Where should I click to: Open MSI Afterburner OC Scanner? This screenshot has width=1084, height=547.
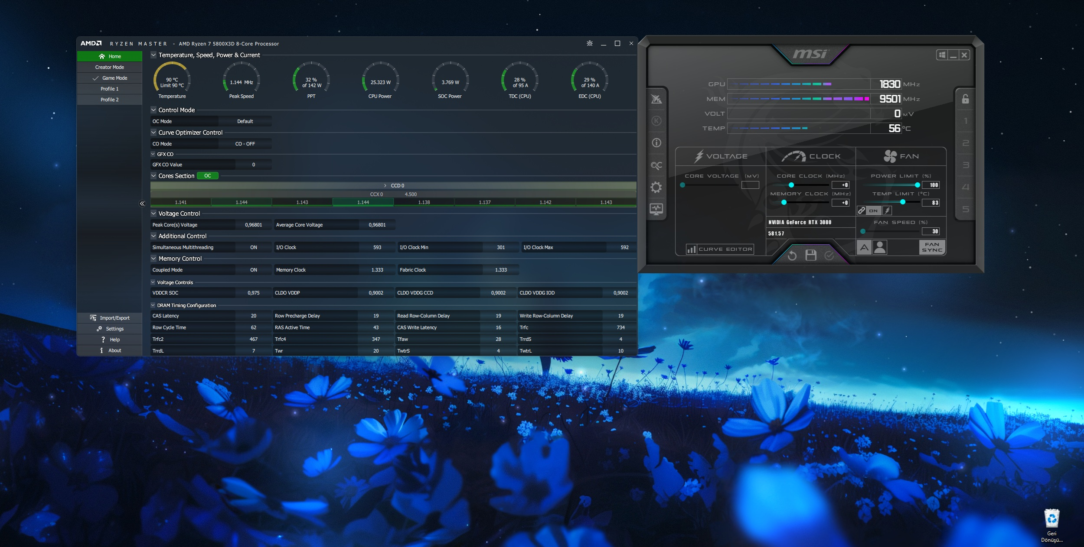pyautogui.click(x=656, y=165)
